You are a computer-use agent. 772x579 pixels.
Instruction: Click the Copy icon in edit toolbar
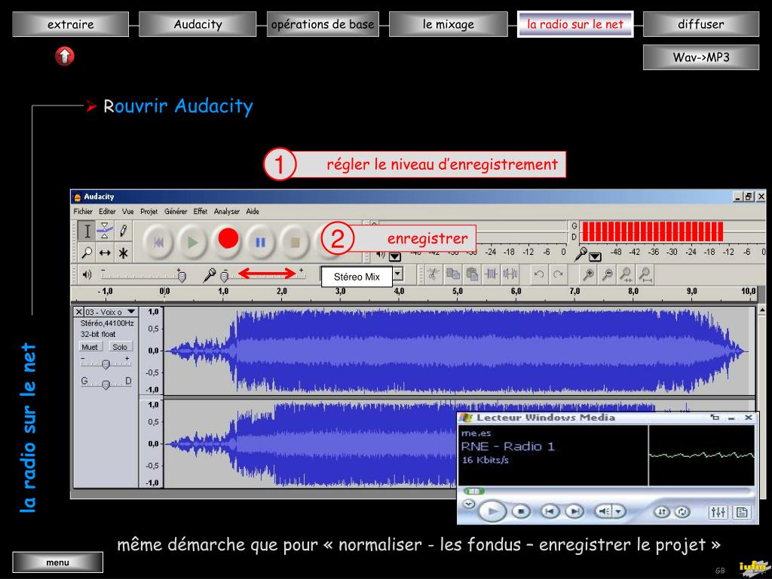click(452, 274)
